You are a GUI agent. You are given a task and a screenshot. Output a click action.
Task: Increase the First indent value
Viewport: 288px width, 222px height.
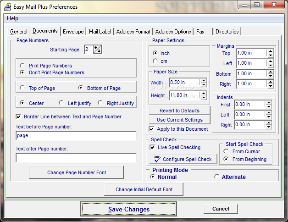pos(269,103)
